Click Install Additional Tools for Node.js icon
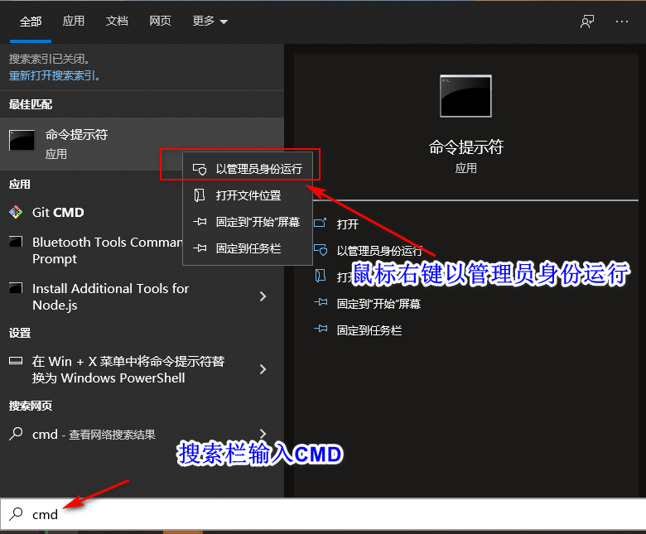The width and height of the screenshot is (646, 534). (x=16, y=287)
